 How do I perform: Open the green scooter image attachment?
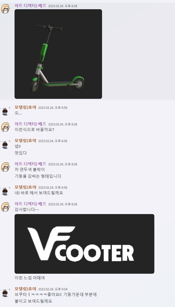point(58,54)
